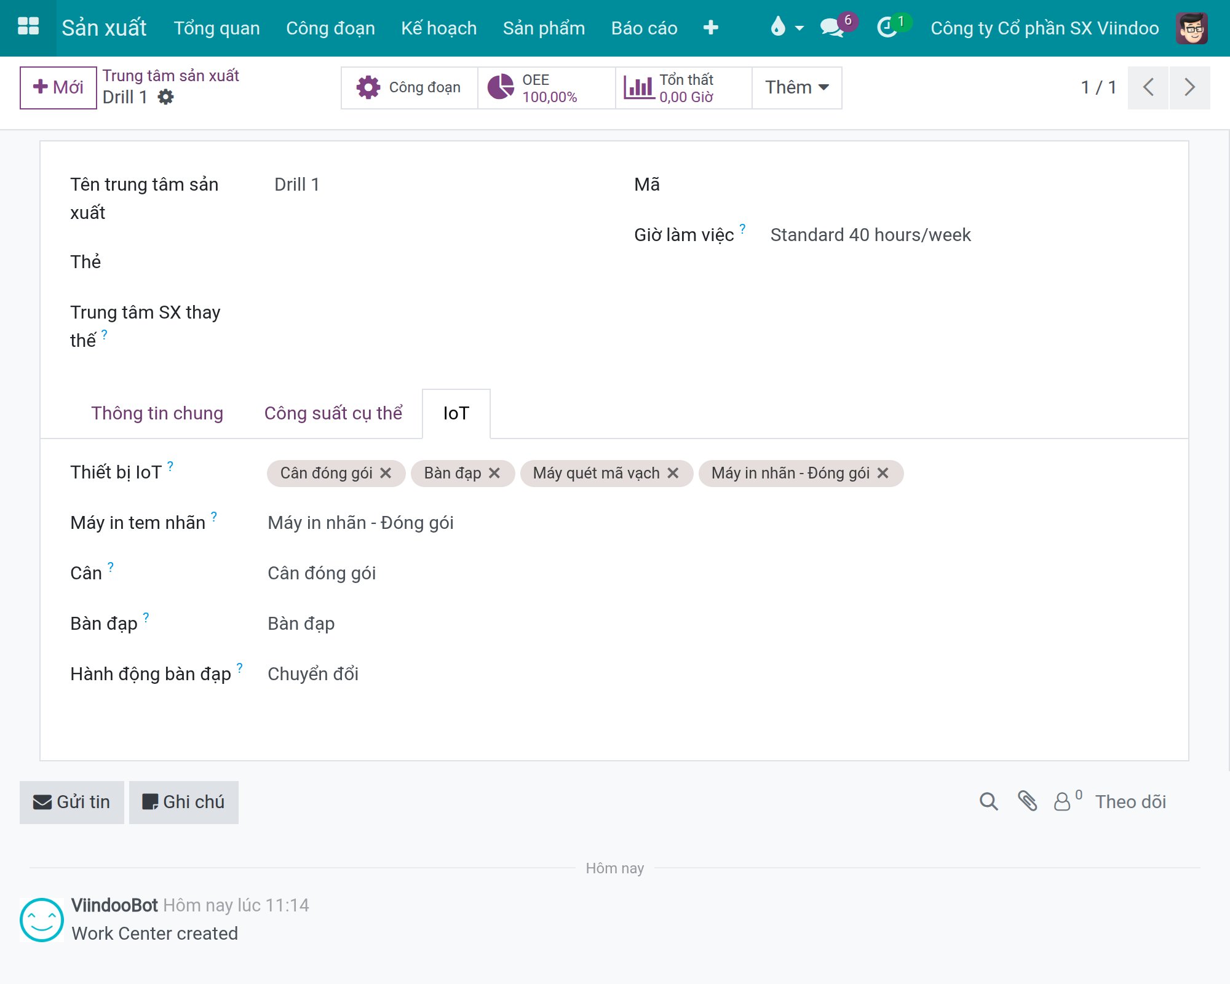Open the gear menu next to Drill 1

pos(165,97)
